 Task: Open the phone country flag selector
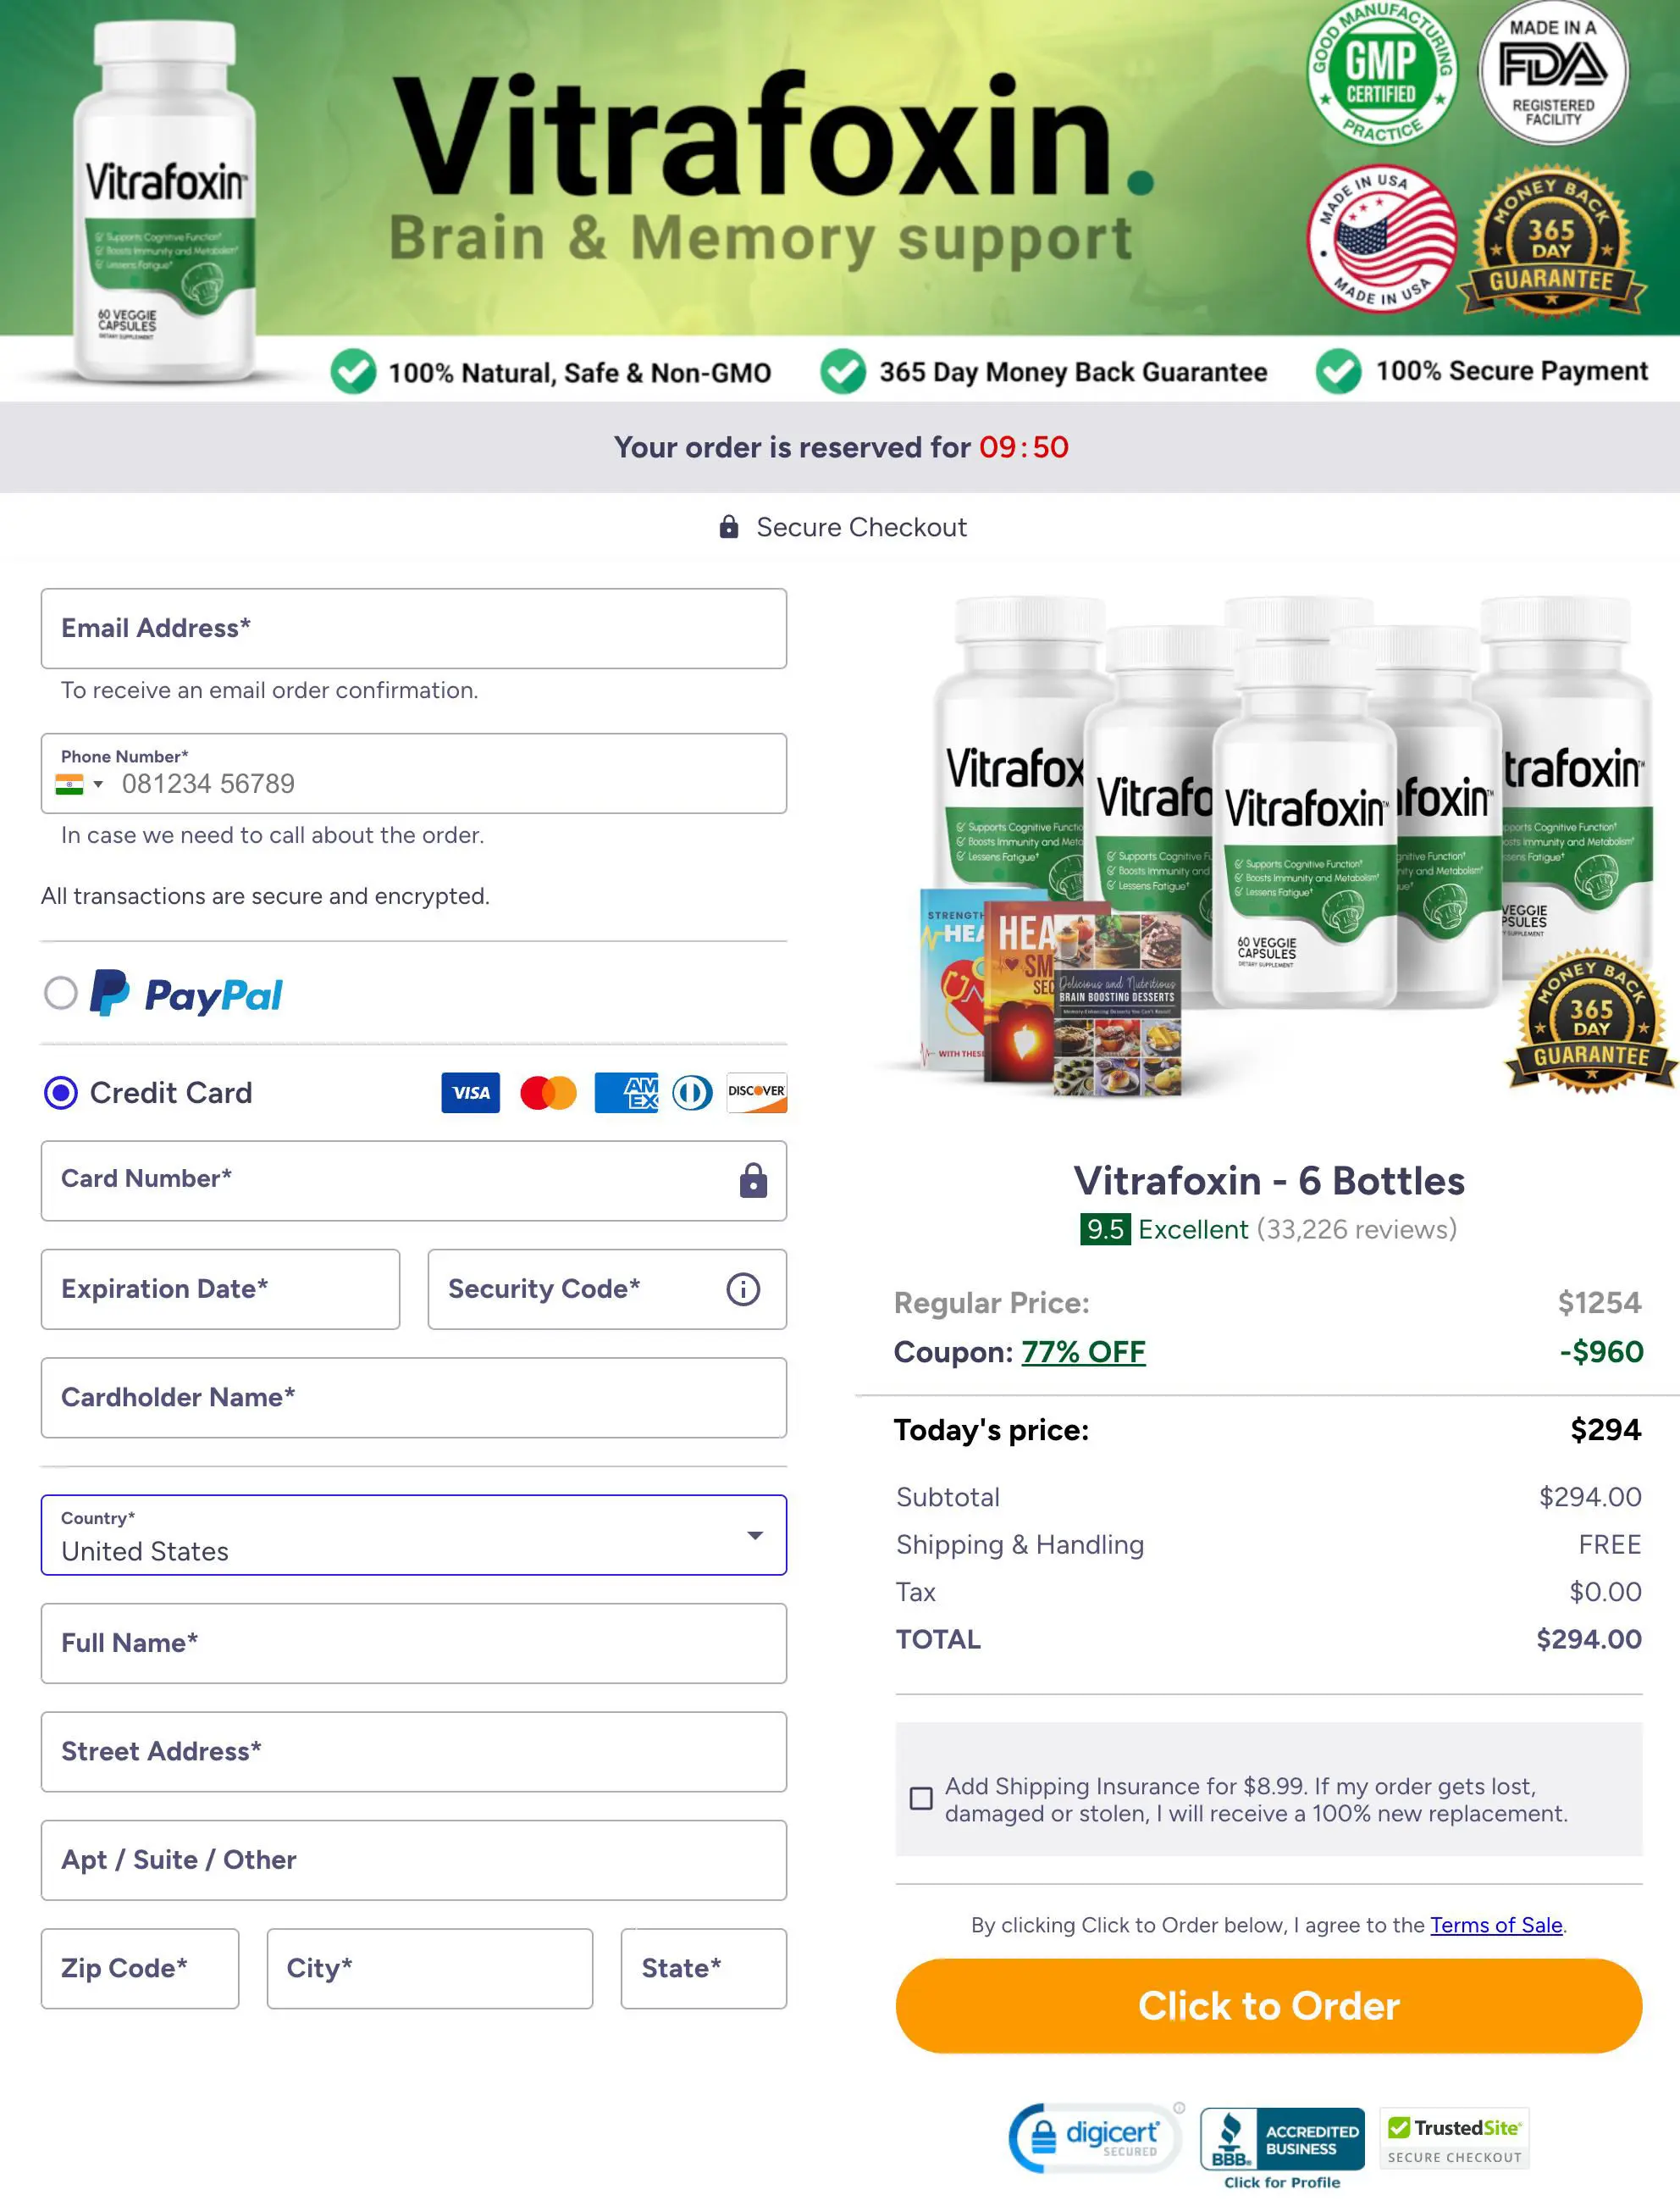[79, 784]
